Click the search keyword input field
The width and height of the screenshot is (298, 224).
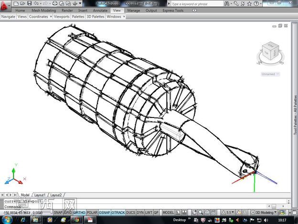[197, 4]
